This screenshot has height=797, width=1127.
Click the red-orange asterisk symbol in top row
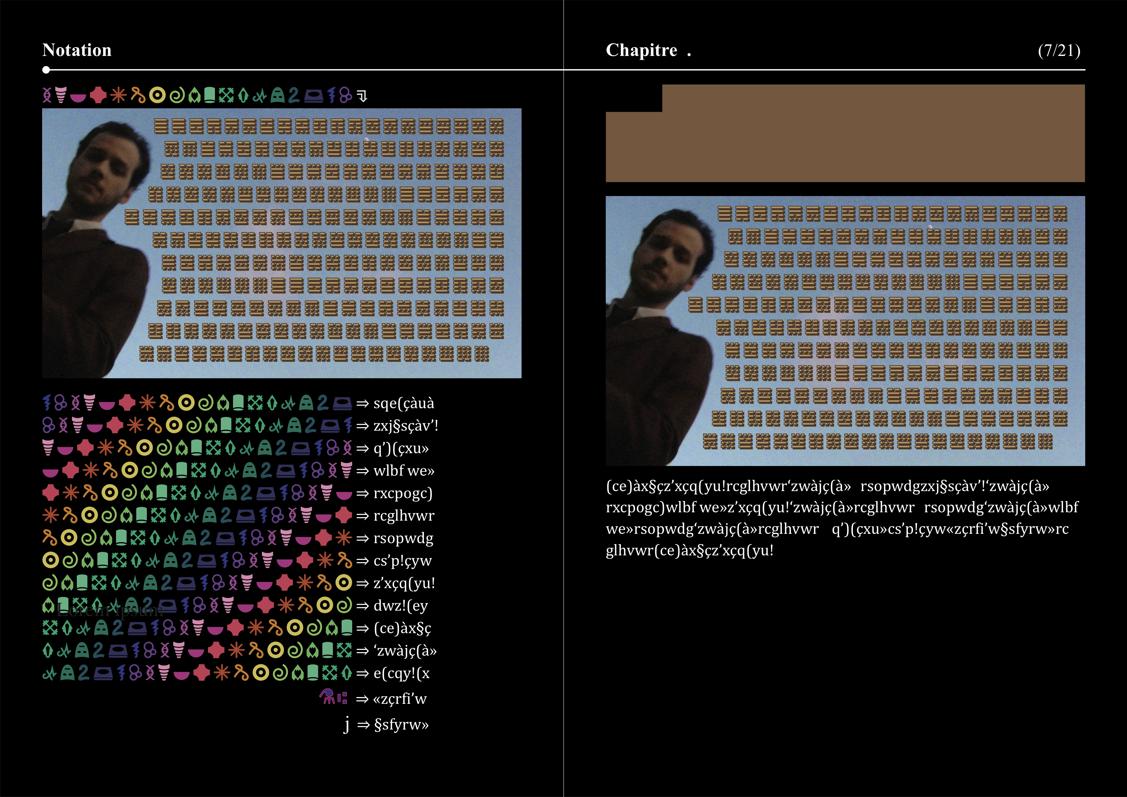118,95
